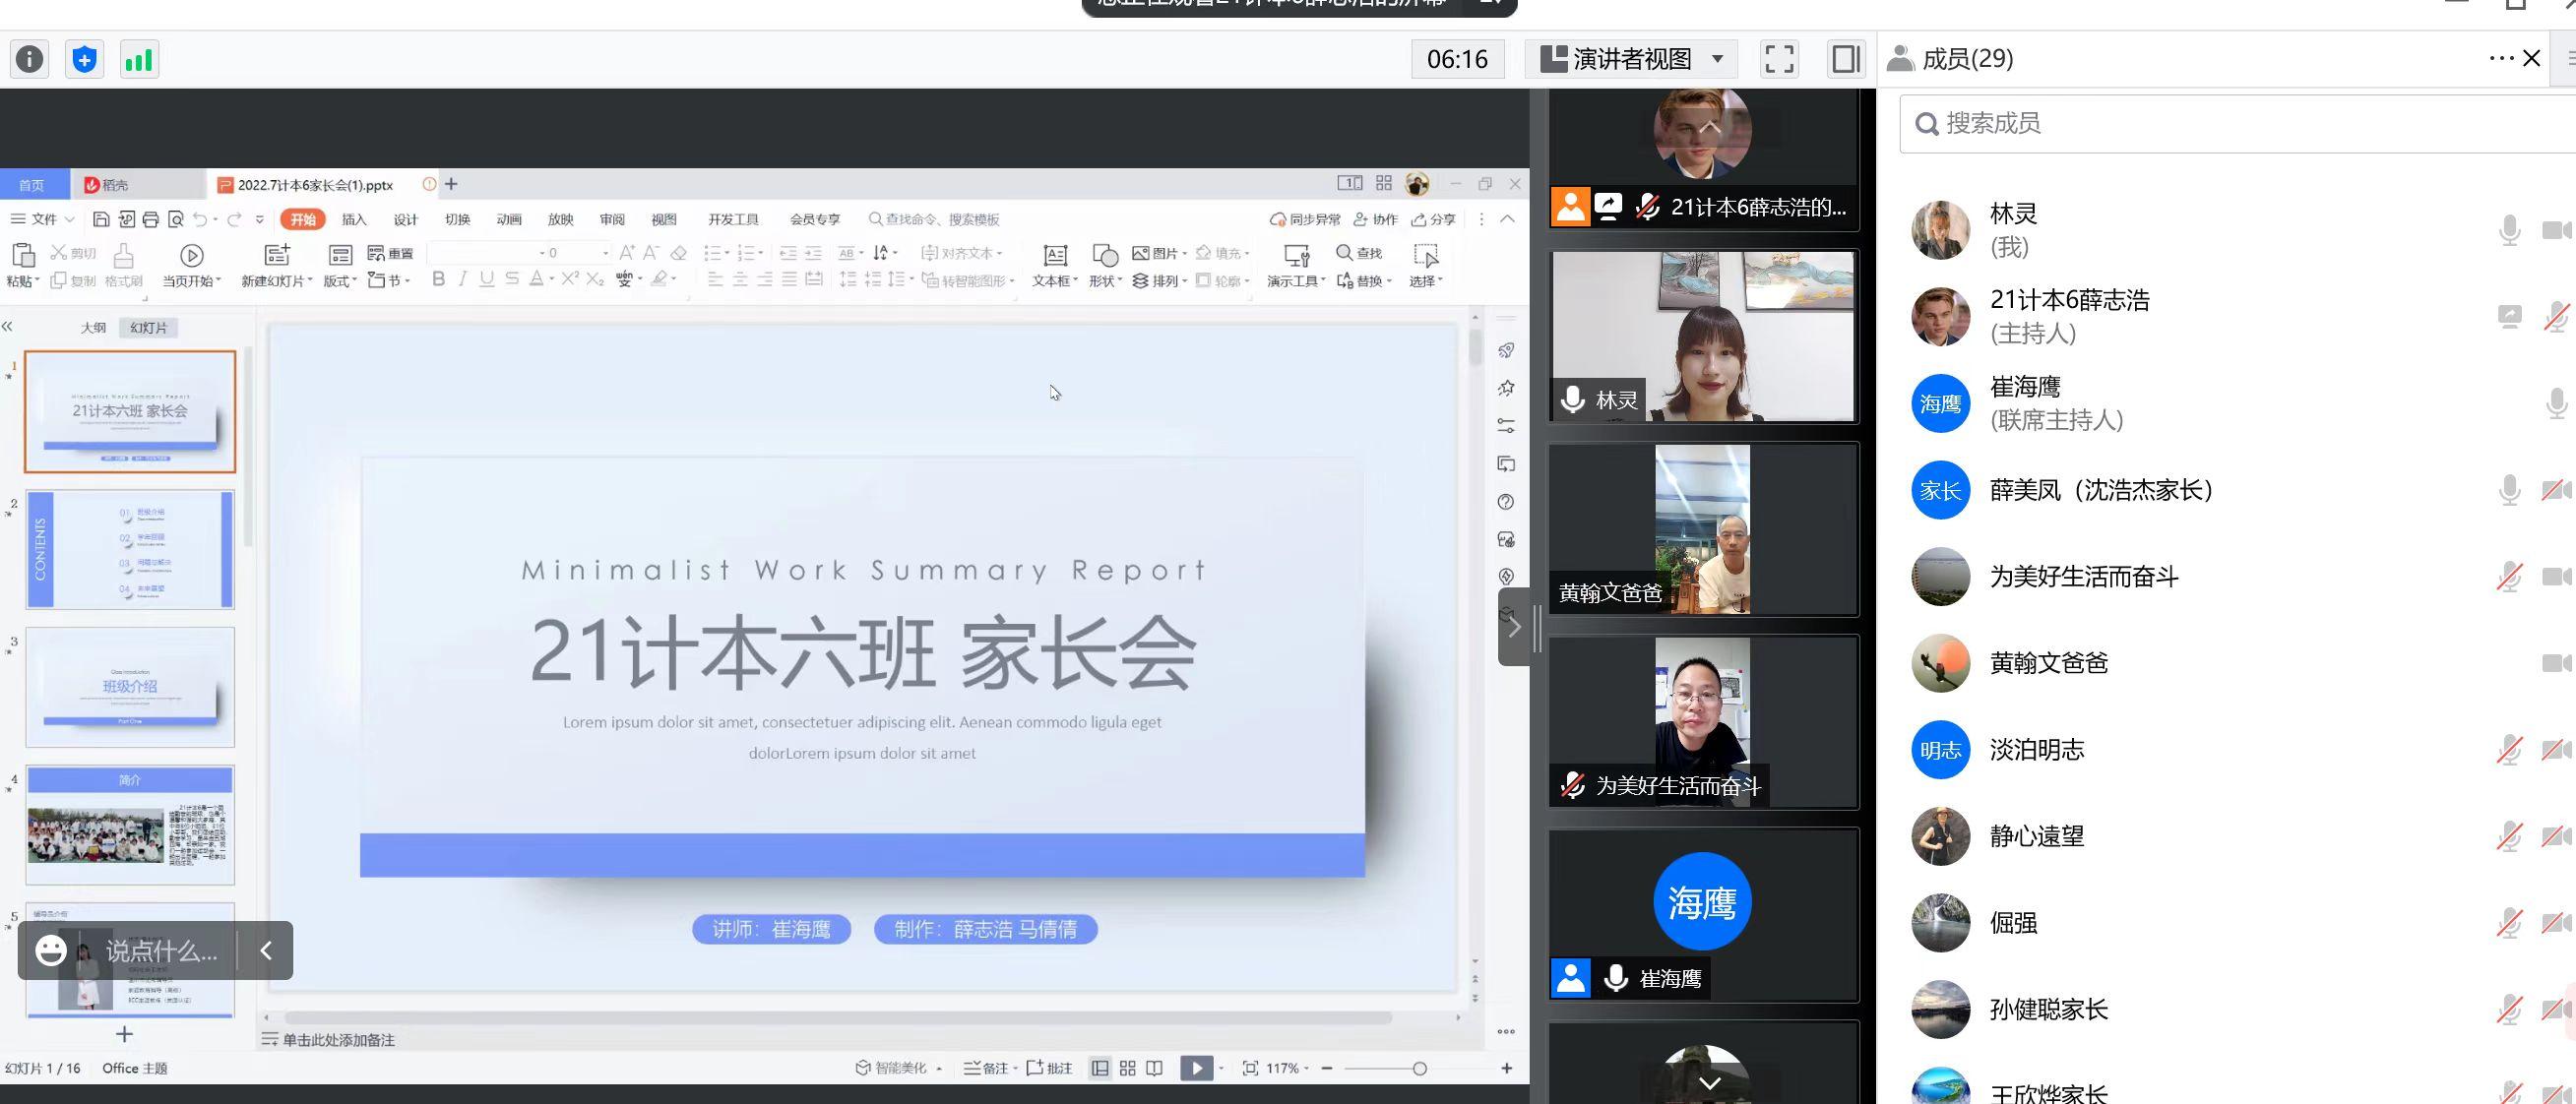Click the 开始 ribbon tab
This screenshot has width=2576, height=1104.
(303, 219)
